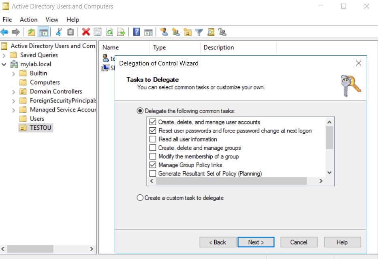Click the user object icon in list
Viewport: 378px width, 259px height.
pos(106,58)
